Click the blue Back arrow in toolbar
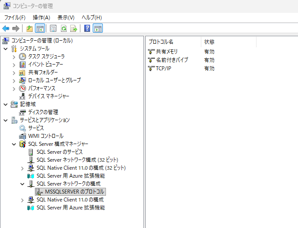This screenshot has width=298, height=228. [x=6, y=29]
